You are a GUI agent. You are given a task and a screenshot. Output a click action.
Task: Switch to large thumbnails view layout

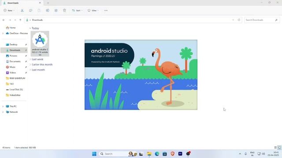279,147
